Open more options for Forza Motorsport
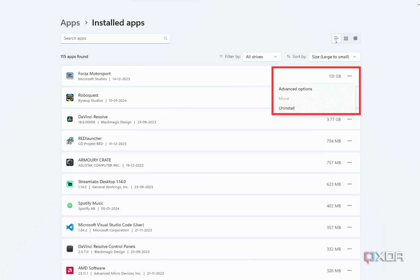This screenshot has height=280, width=420. pyautogui.click(x=349, y=76)
